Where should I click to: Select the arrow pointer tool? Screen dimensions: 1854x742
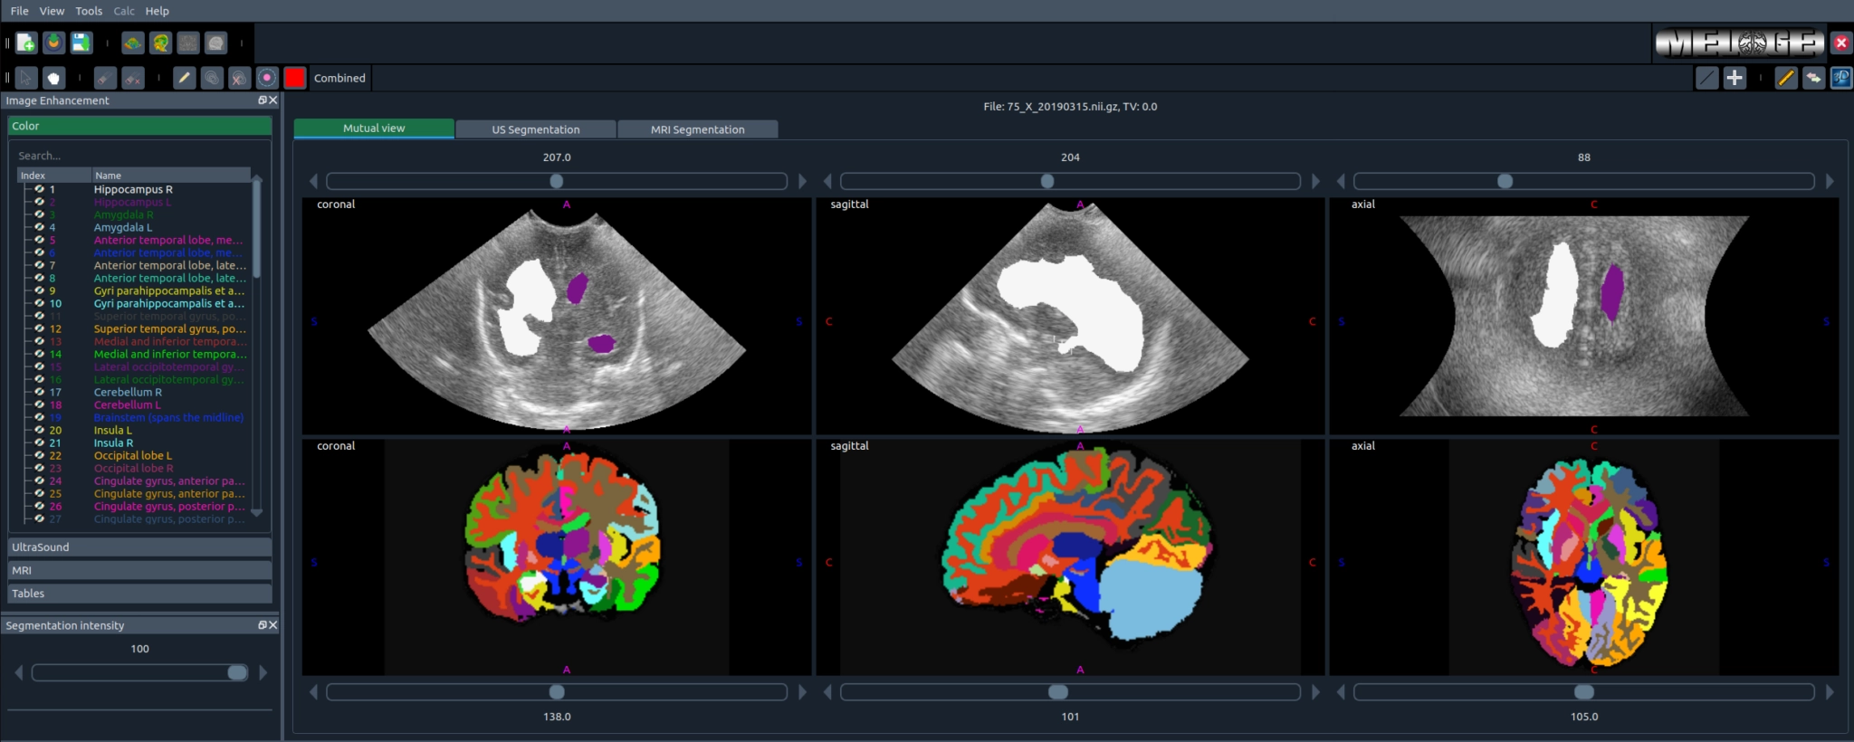[x=26, y=78]
